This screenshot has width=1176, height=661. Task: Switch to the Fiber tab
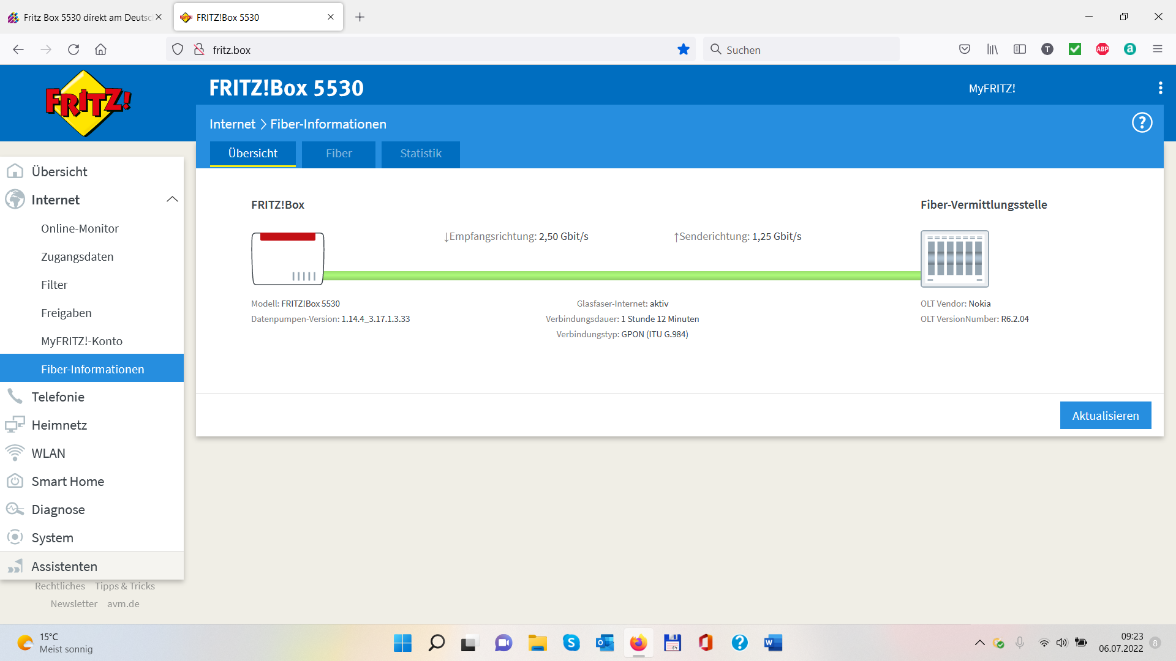[339, 154]
